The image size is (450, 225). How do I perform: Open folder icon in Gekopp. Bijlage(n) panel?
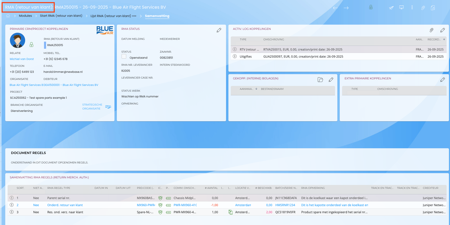pyautogui.click(x=320, y=80)
